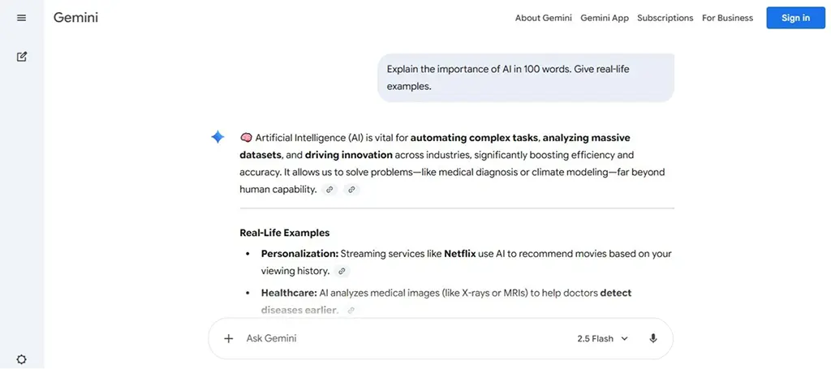Expand the 2.5 Flash model selector
The height and width of the screenshot is (369, 831).
(601, 338)
